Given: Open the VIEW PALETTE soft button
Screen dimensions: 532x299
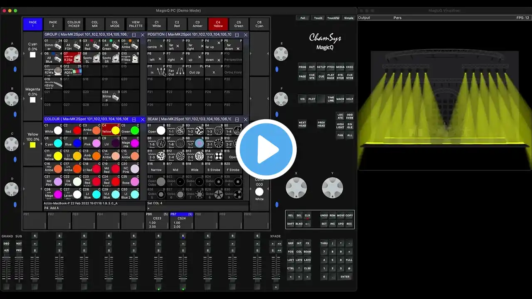Looking at the screenshot, I should (136, 24).
